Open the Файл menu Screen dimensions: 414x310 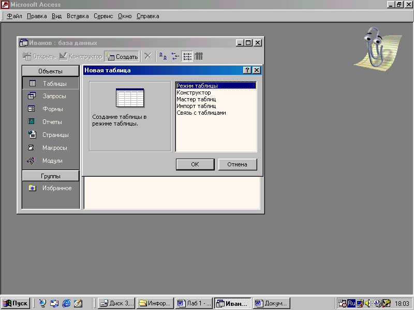coord(14,16)
